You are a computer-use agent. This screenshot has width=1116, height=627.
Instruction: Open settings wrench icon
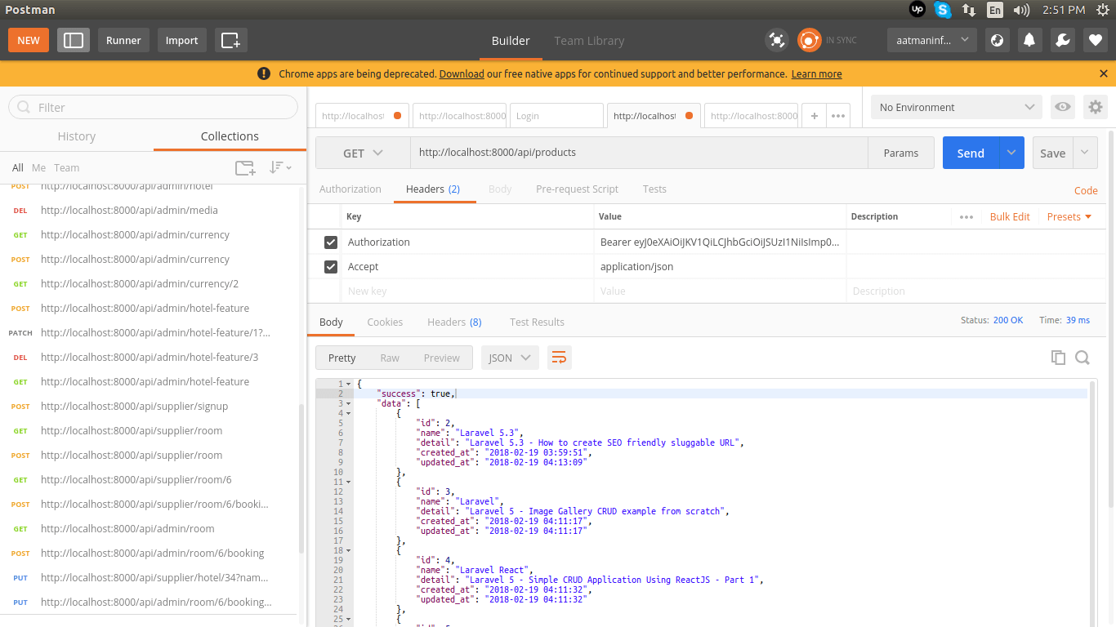(1062, 40)
